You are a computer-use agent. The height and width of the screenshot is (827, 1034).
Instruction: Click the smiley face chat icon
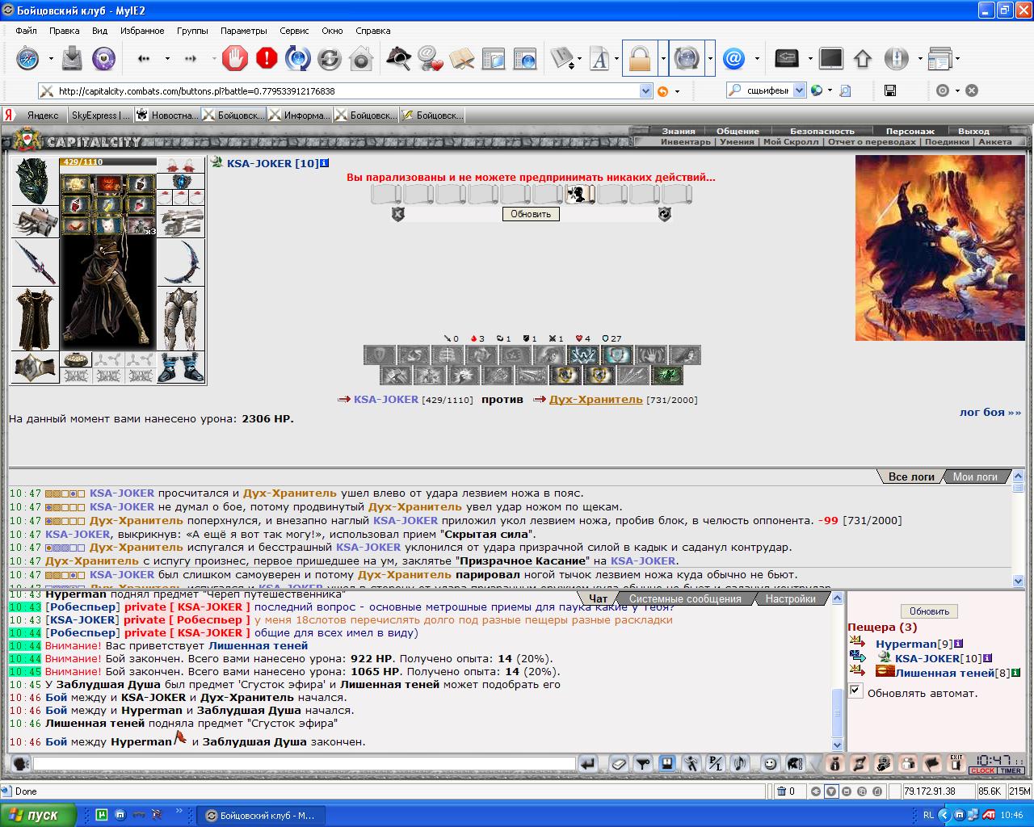tap(771, 763)
